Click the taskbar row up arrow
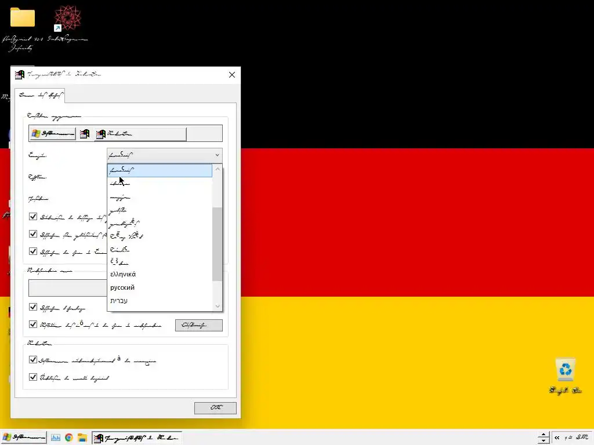 [x=543, y=435]
